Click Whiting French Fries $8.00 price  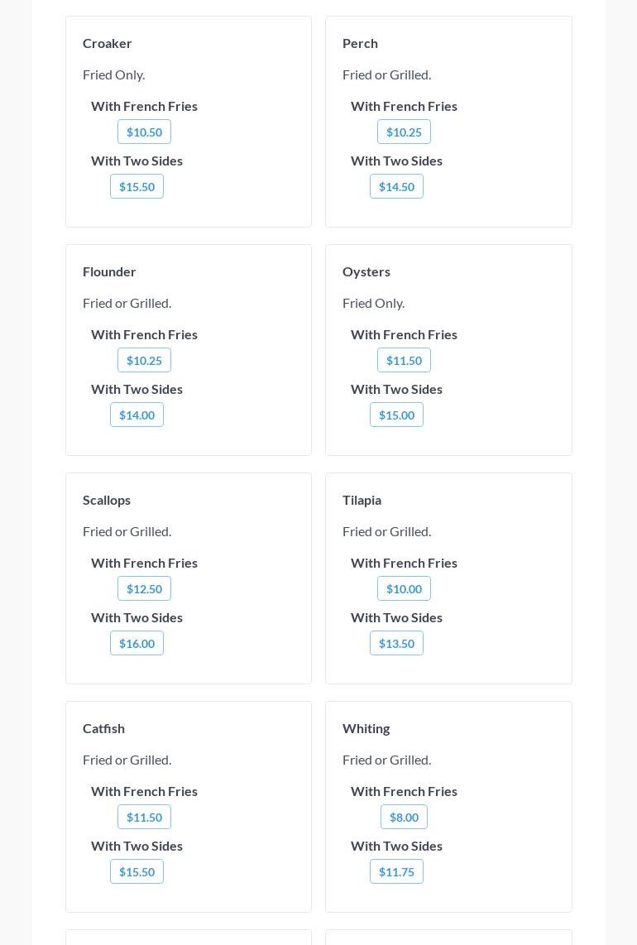(x=404, y=817)
